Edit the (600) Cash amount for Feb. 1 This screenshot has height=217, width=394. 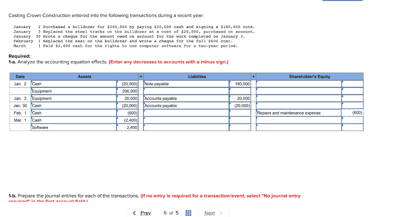pos(127,113)
